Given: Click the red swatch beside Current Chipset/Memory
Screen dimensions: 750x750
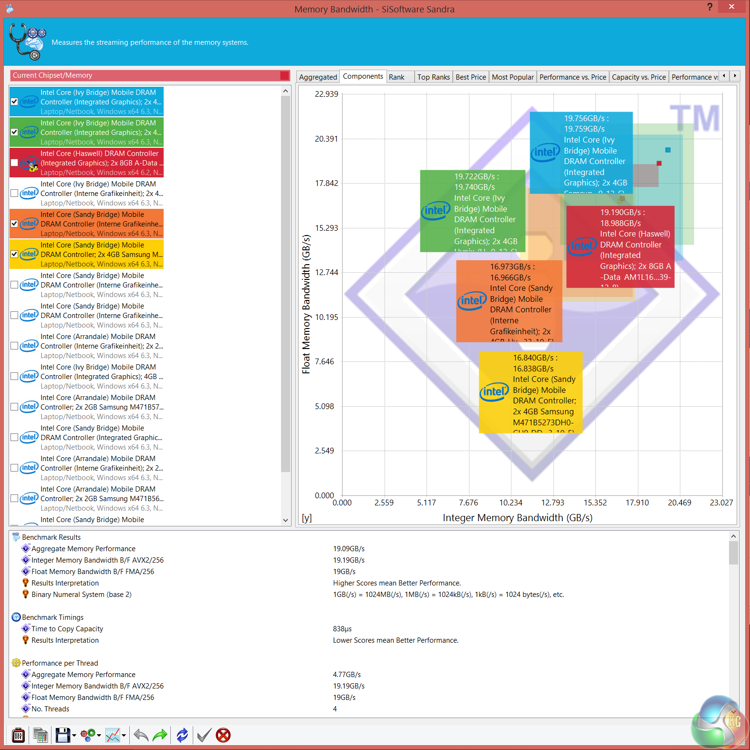Looking at the screenshot, I should (x=284, y=75).
